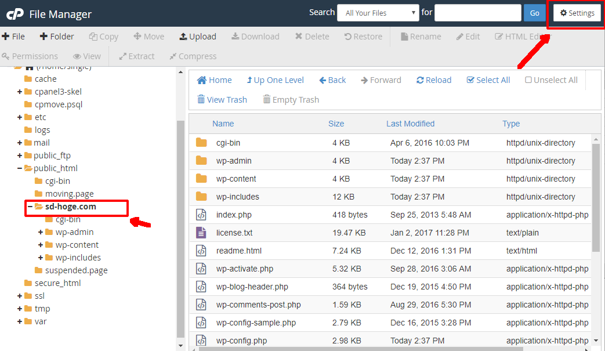Expand the mail folder in tree
Screen dimensions: 605x351
[20, 143]
